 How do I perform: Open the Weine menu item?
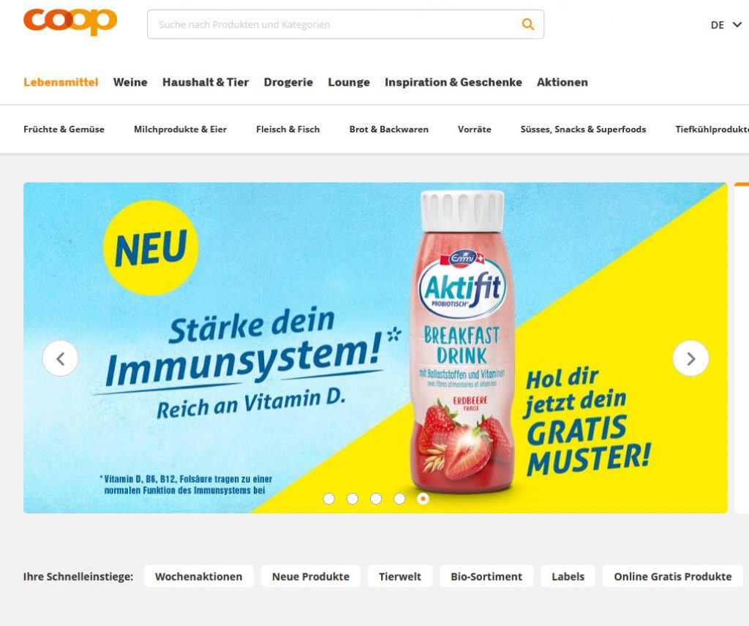[130, 82]
